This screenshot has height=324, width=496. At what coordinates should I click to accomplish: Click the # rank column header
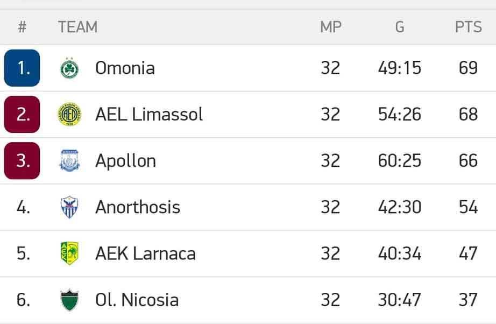22,27
